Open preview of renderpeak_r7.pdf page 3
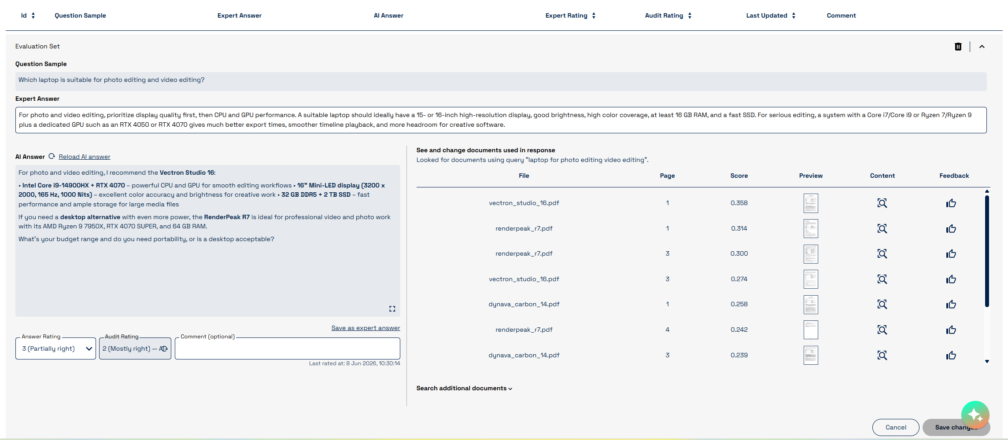Viewport: 1008px width, 440px height. pos(811,254)
